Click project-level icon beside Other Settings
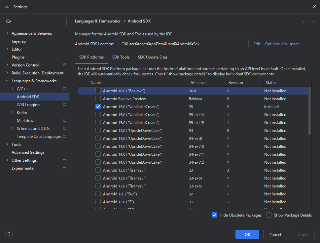 point(64,160)
